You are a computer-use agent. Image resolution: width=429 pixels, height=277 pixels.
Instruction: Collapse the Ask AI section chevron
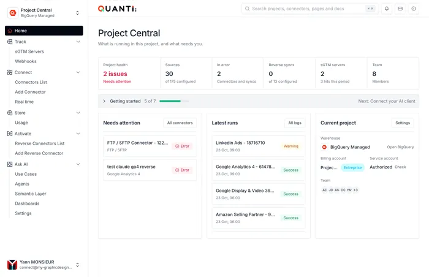pos(78,164)
